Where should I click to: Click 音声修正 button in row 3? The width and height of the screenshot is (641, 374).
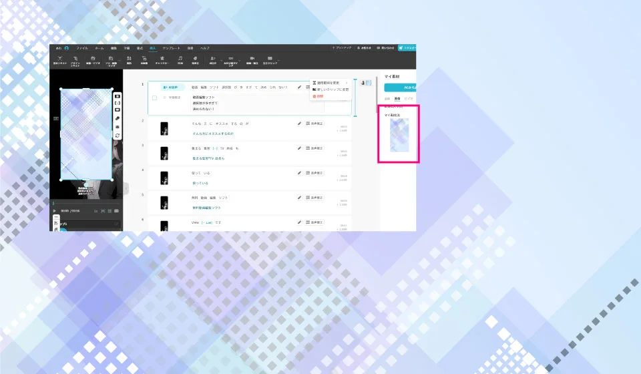click(x=314, y=148)
